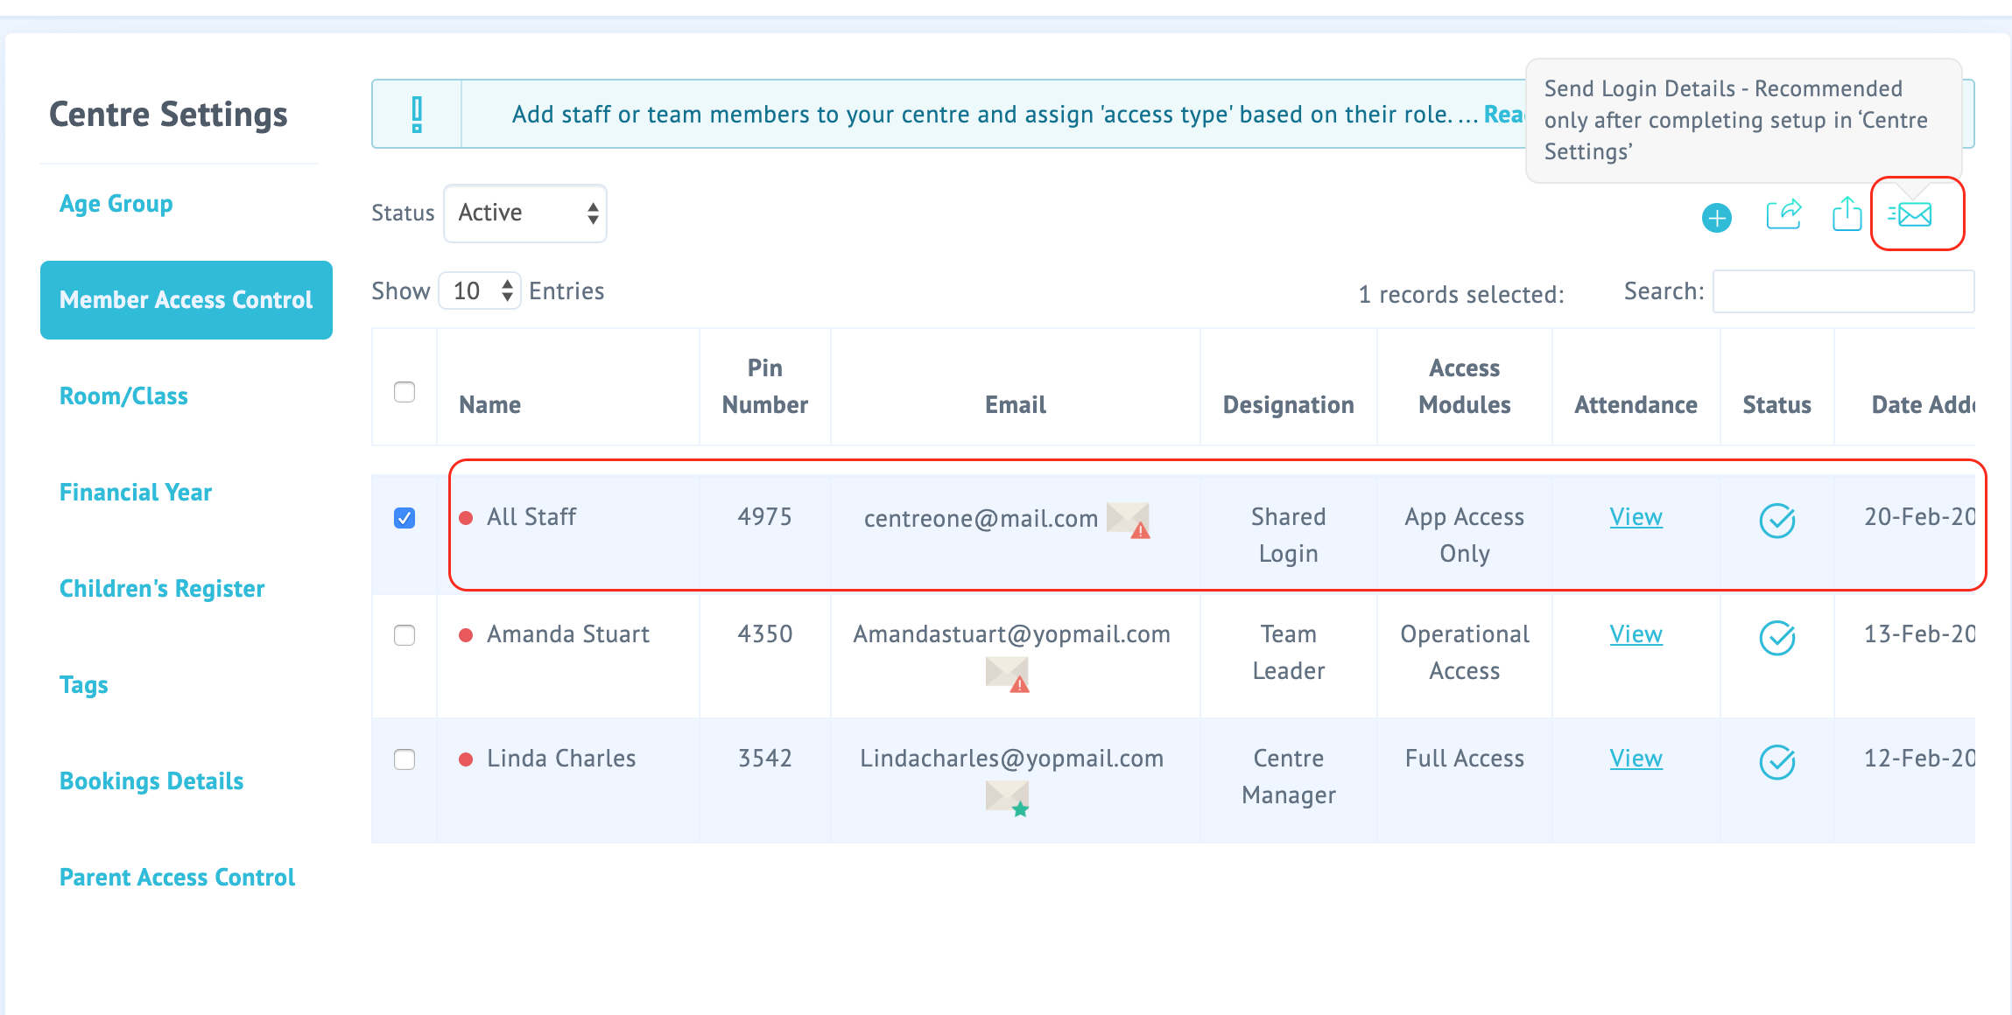Image resolution: width=2012 pixels, height=1015 pixels.
Task: Click View attendance for Linda Charles
Action: pos(1636,759)
